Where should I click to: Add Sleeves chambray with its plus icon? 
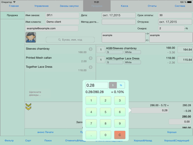90,49
